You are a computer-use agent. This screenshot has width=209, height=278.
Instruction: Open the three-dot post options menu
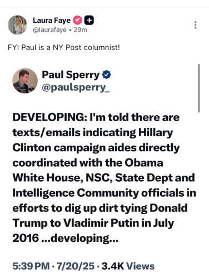coord(195,25)
